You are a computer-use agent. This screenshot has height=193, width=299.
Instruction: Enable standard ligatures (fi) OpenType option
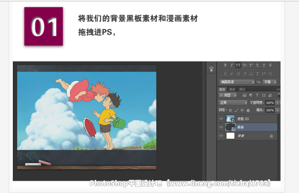(x=225, y=74)
